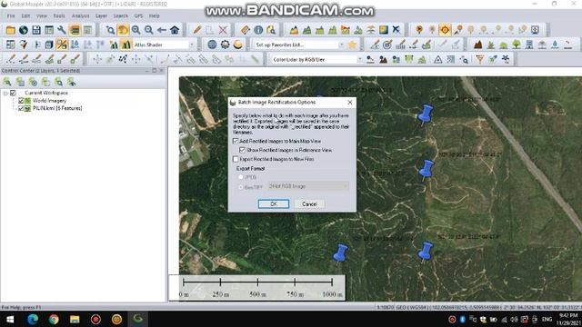Image resolution: width=582 pixels, height=327 pixels.
Task: Click the blue globe icon beside Atlas Shader
Action: (212, 45)
